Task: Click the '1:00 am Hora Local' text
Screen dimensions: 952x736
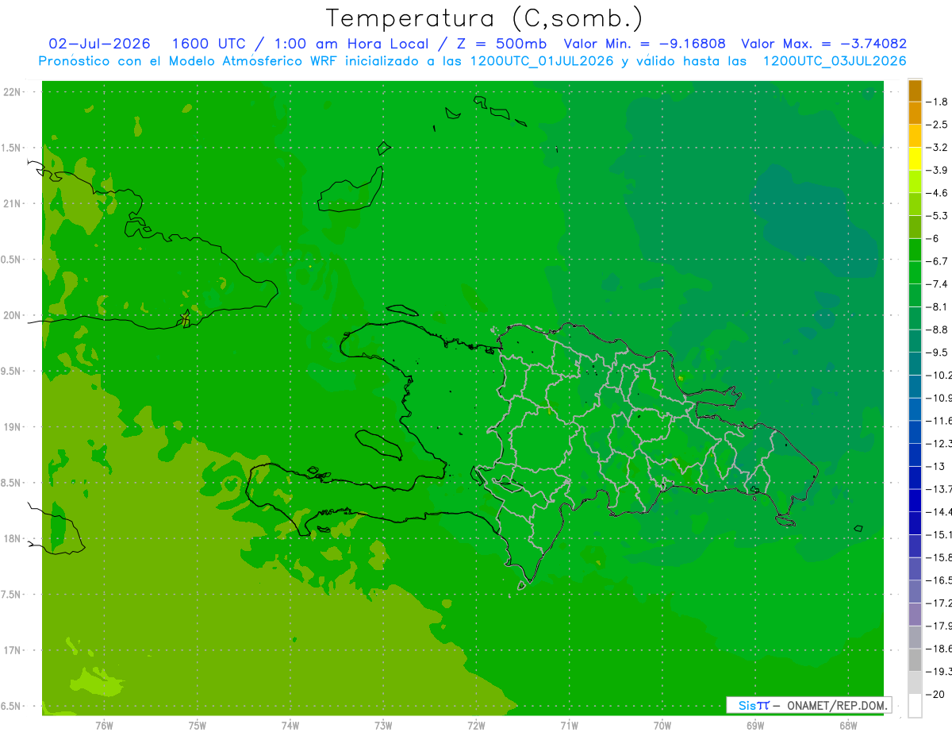Action: (x=351, y=44)
